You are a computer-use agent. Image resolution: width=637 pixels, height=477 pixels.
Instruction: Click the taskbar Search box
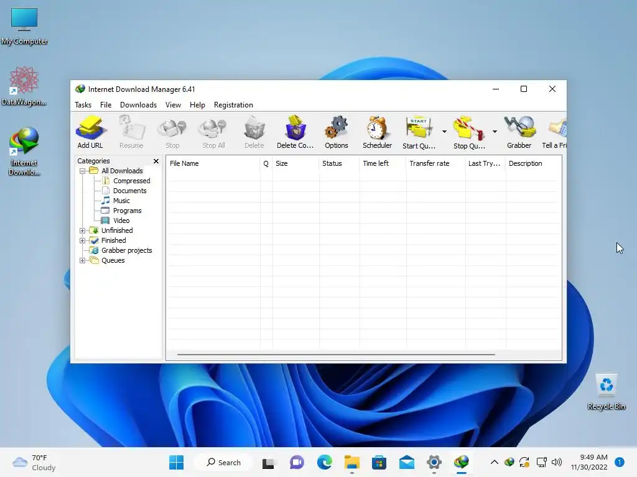pyautogui.click(x=223, y=462)
